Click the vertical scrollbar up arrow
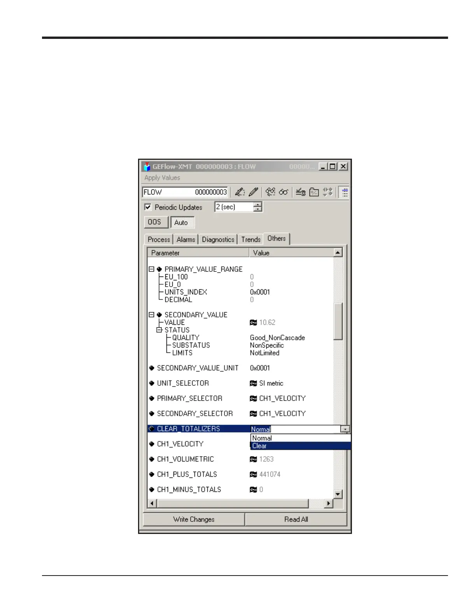476x616 pixels. point(338,253)
